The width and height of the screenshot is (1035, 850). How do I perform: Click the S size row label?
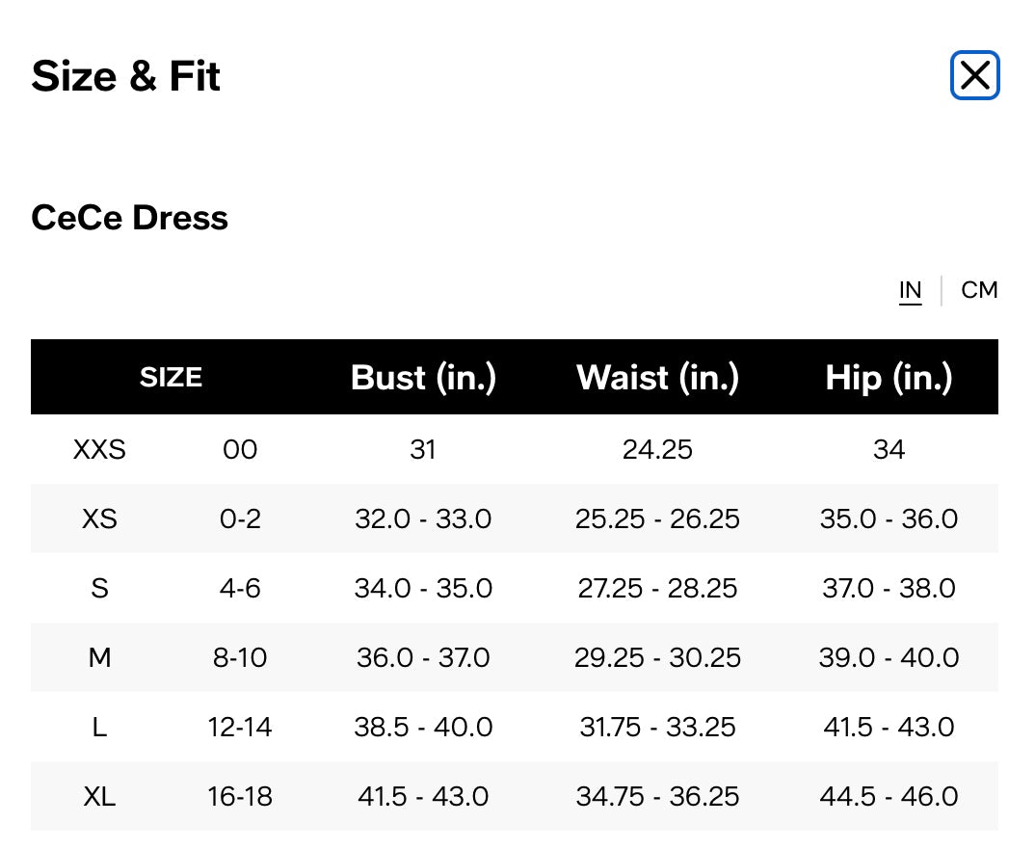(99, 588)
